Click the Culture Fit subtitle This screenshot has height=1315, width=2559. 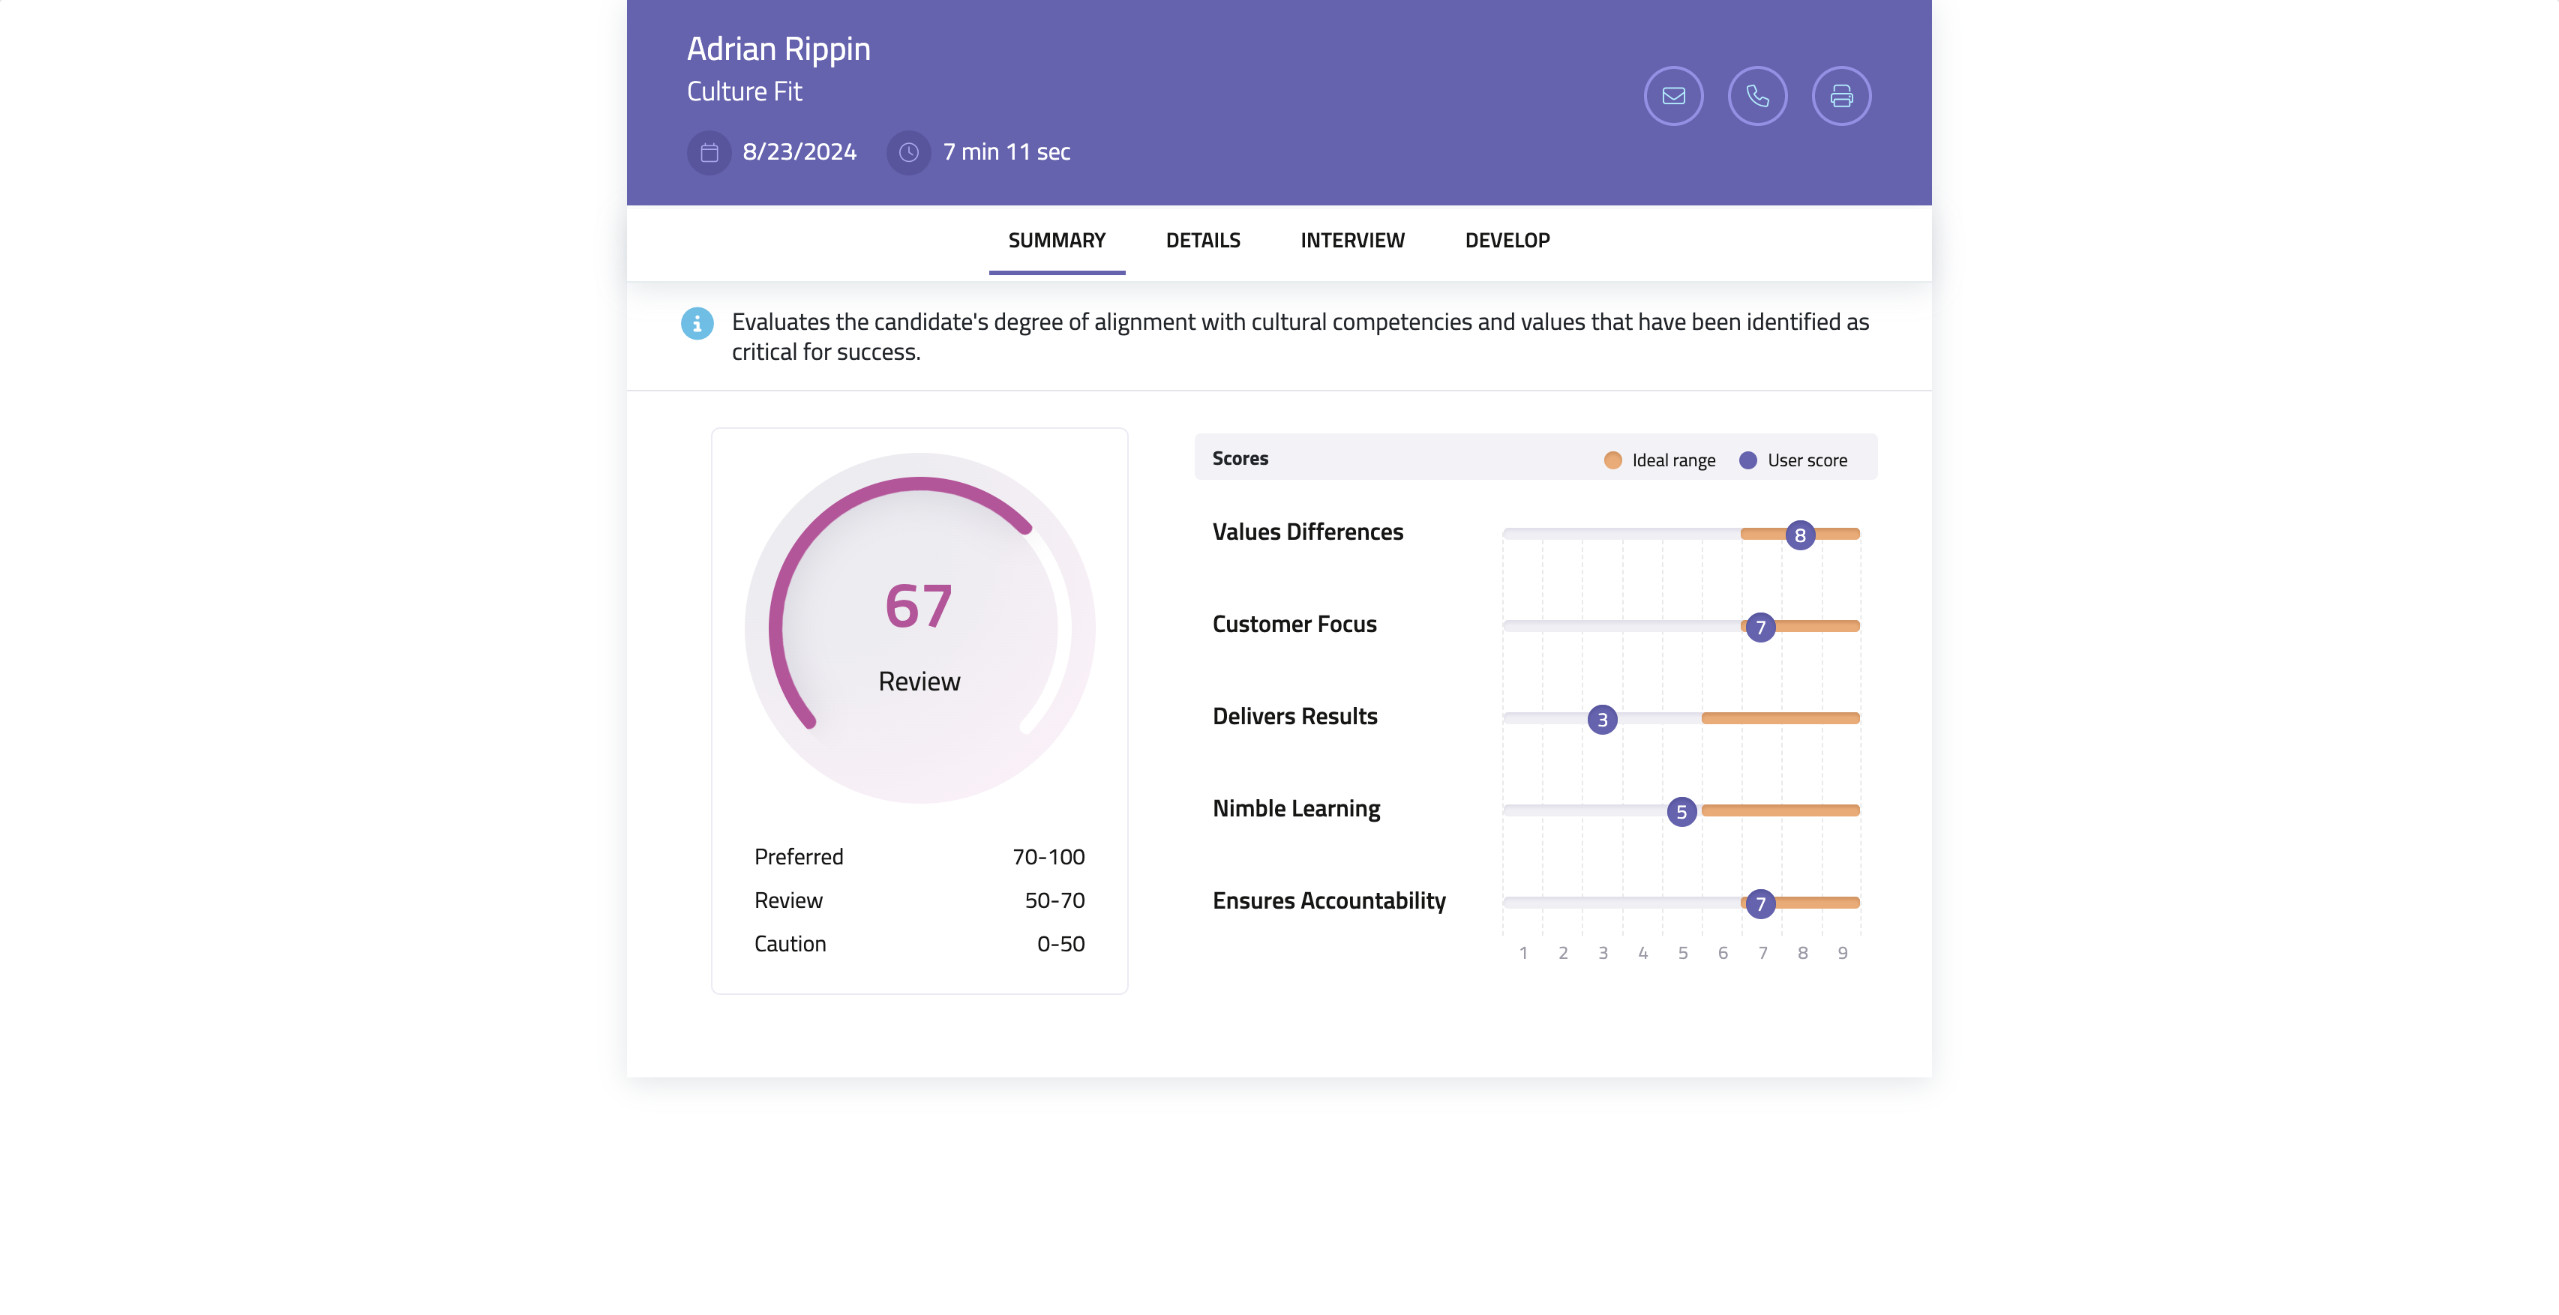(x=744, y=91)
